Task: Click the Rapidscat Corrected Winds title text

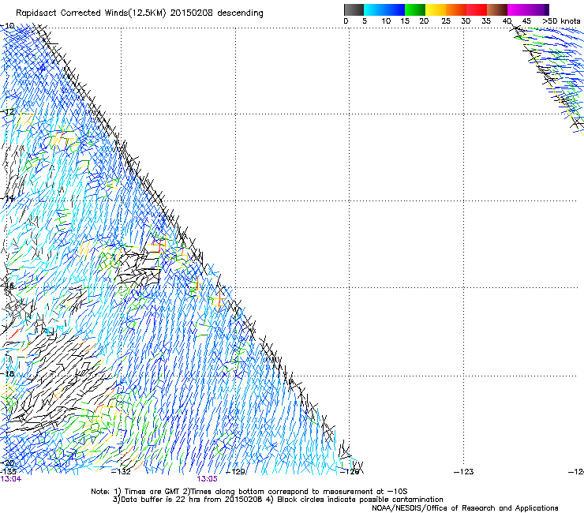Action: tap(140, 13)
